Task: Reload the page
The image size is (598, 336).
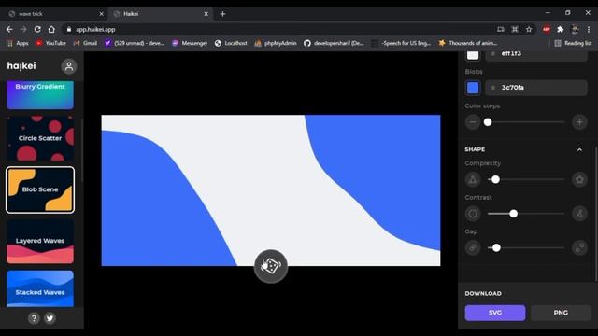Action: click(x=37, y=29)
